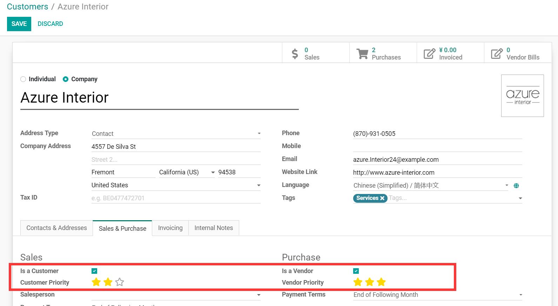This screenshot has height=306, width=558.
Task: Click the Is a Vendor label
Action: tap(297, 271)
